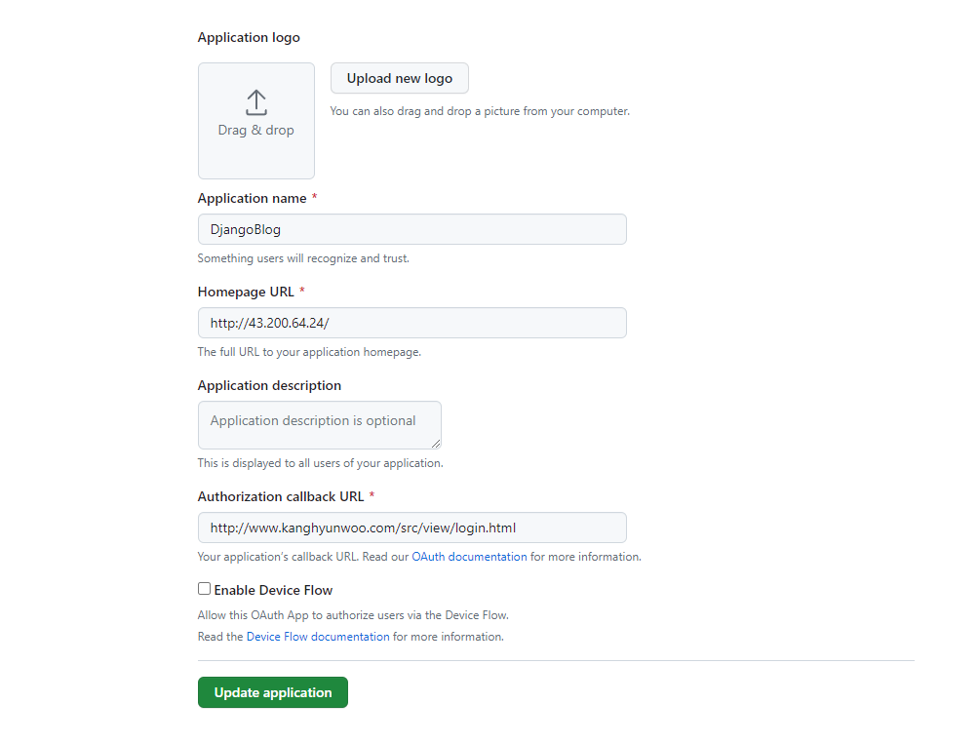979x743 pixels.
Task: Click the Homepage URL input field
Action: coord(411,322)
